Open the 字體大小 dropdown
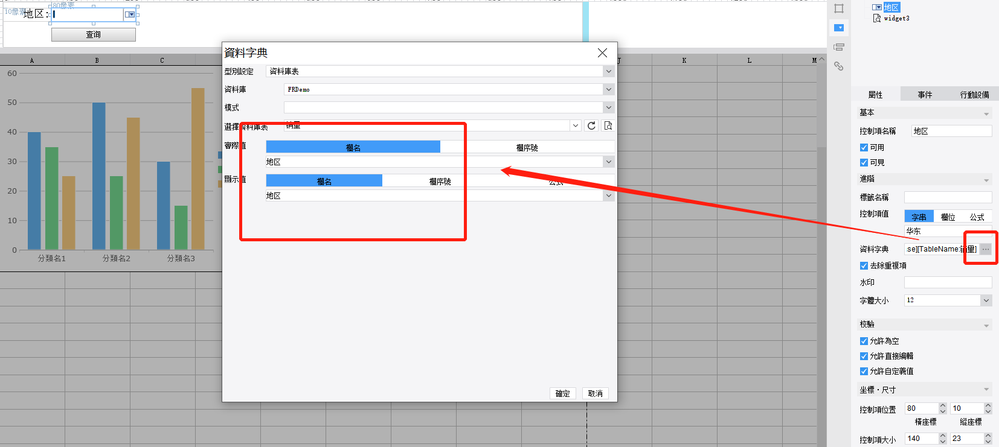This screenshot has height=447, width=999. (986, 300)
